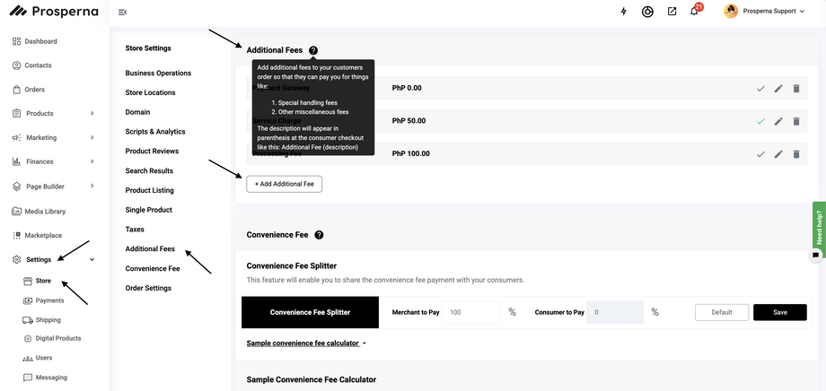
Task: Open the notifications bell icon
Action: (x=694, y=12)
